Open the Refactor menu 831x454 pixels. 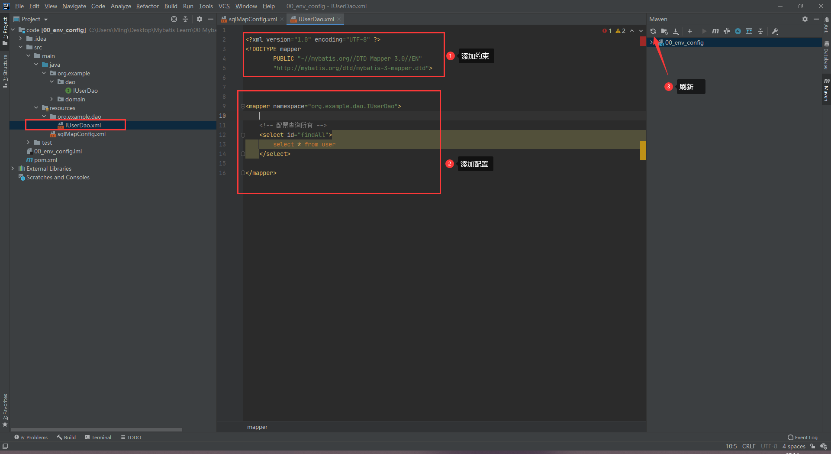click(147, 6)
